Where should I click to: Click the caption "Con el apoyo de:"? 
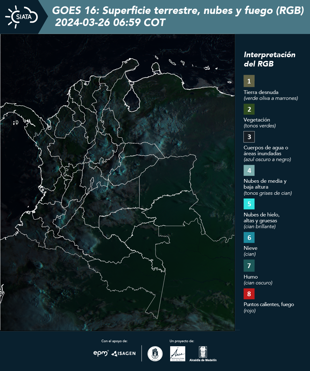pyautogui.click(x=114, y=341)
